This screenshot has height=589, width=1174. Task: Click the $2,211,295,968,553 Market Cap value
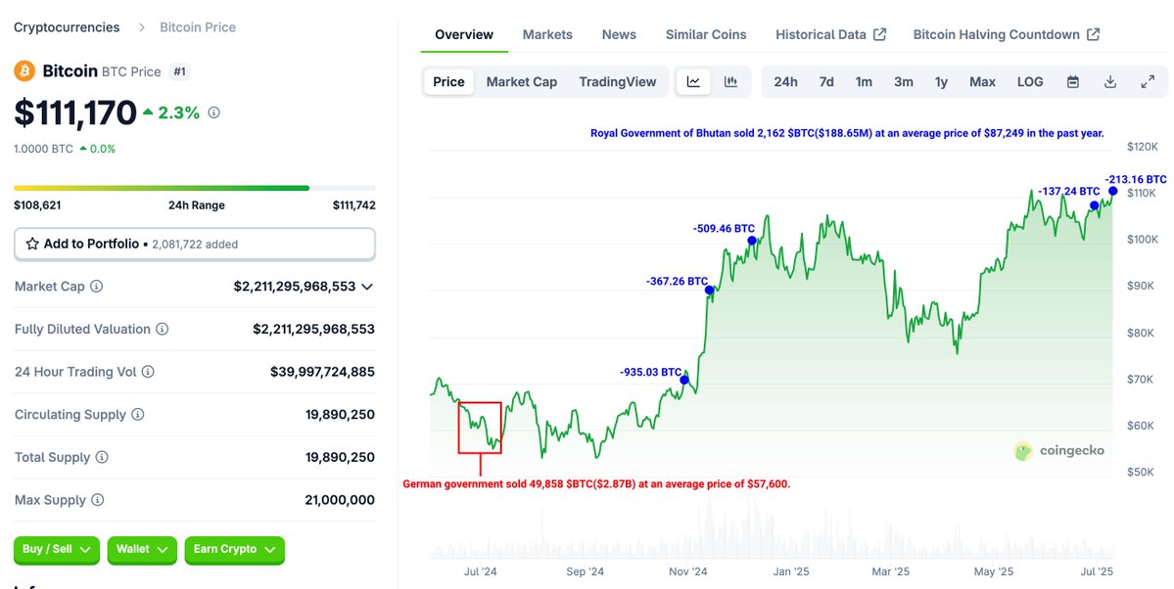(295, 287)
